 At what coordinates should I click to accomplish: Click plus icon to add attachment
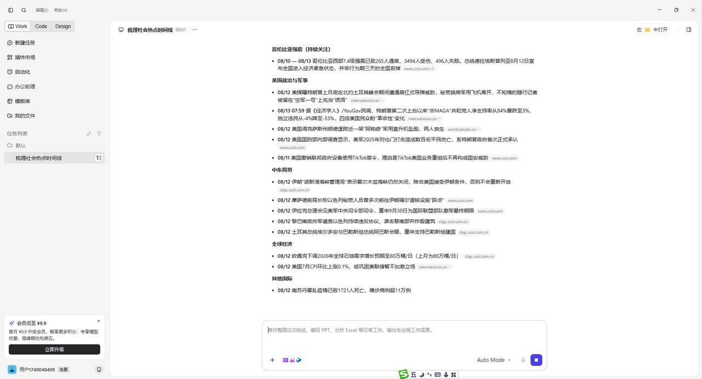click(x=272, y=360)
